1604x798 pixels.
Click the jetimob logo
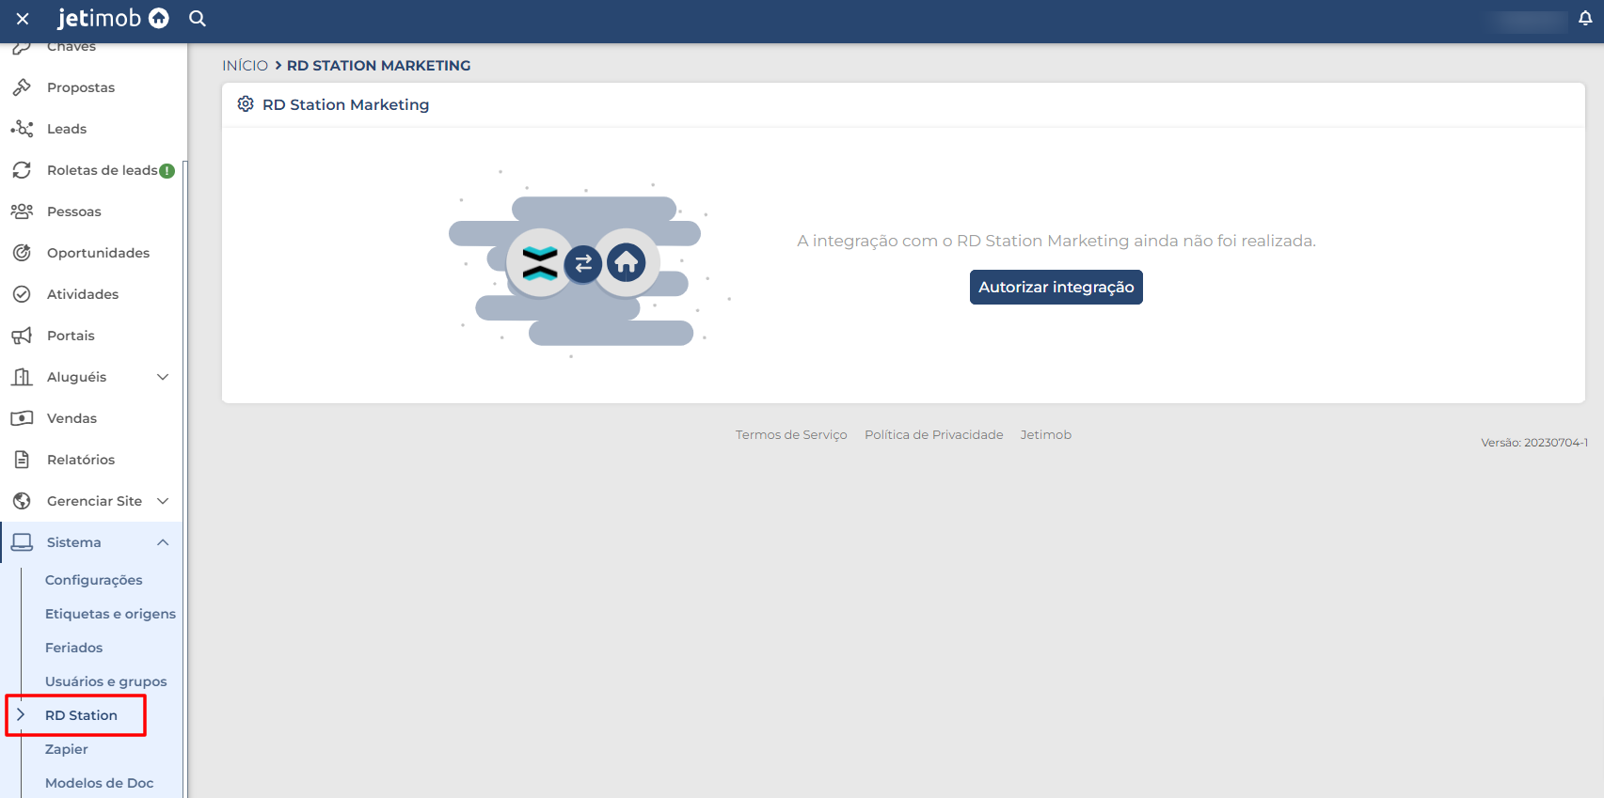tap(113, 19)
